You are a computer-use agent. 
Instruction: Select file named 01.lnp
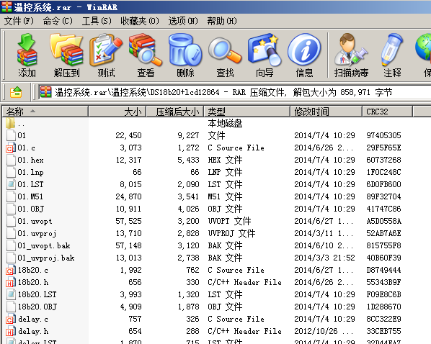click(x=30, y=172)
